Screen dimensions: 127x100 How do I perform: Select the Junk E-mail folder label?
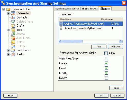click(23, 38)
